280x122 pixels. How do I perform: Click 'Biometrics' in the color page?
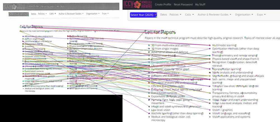click(157, 59)
